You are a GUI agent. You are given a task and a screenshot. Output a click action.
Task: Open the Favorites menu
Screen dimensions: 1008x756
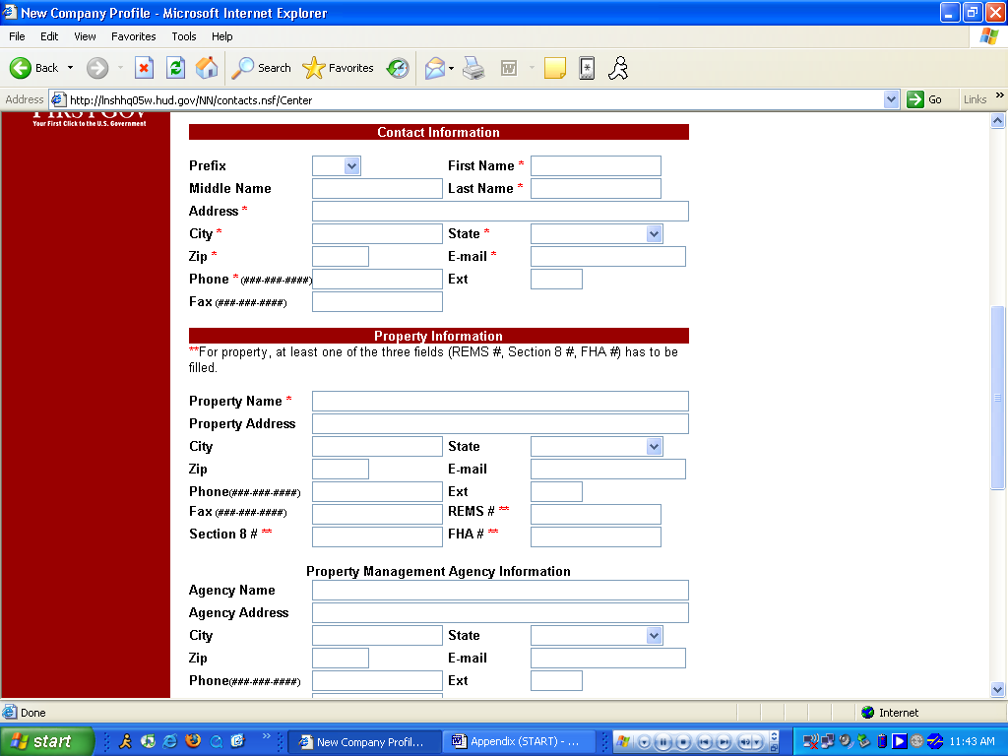(133, 36)
